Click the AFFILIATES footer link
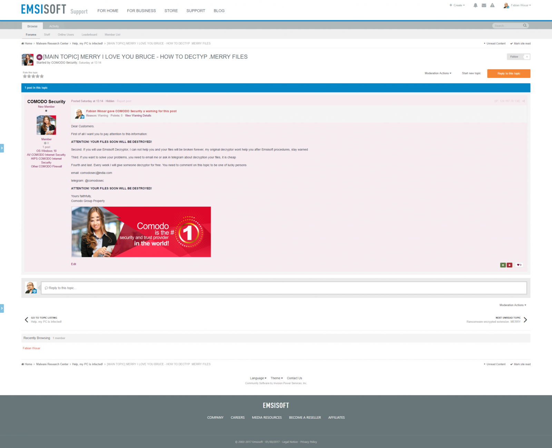Screen dimensions: 552x448 (336, 417)
